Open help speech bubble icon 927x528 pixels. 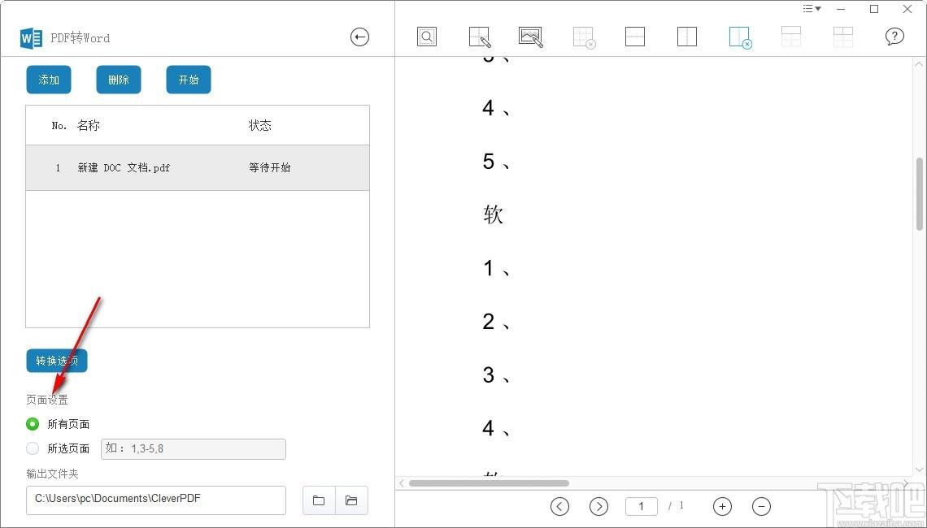point(894,37)
